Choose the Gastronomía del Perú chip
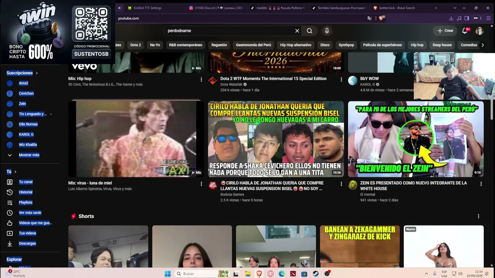Screen dimensions: 495x278 tap(254, 45)
